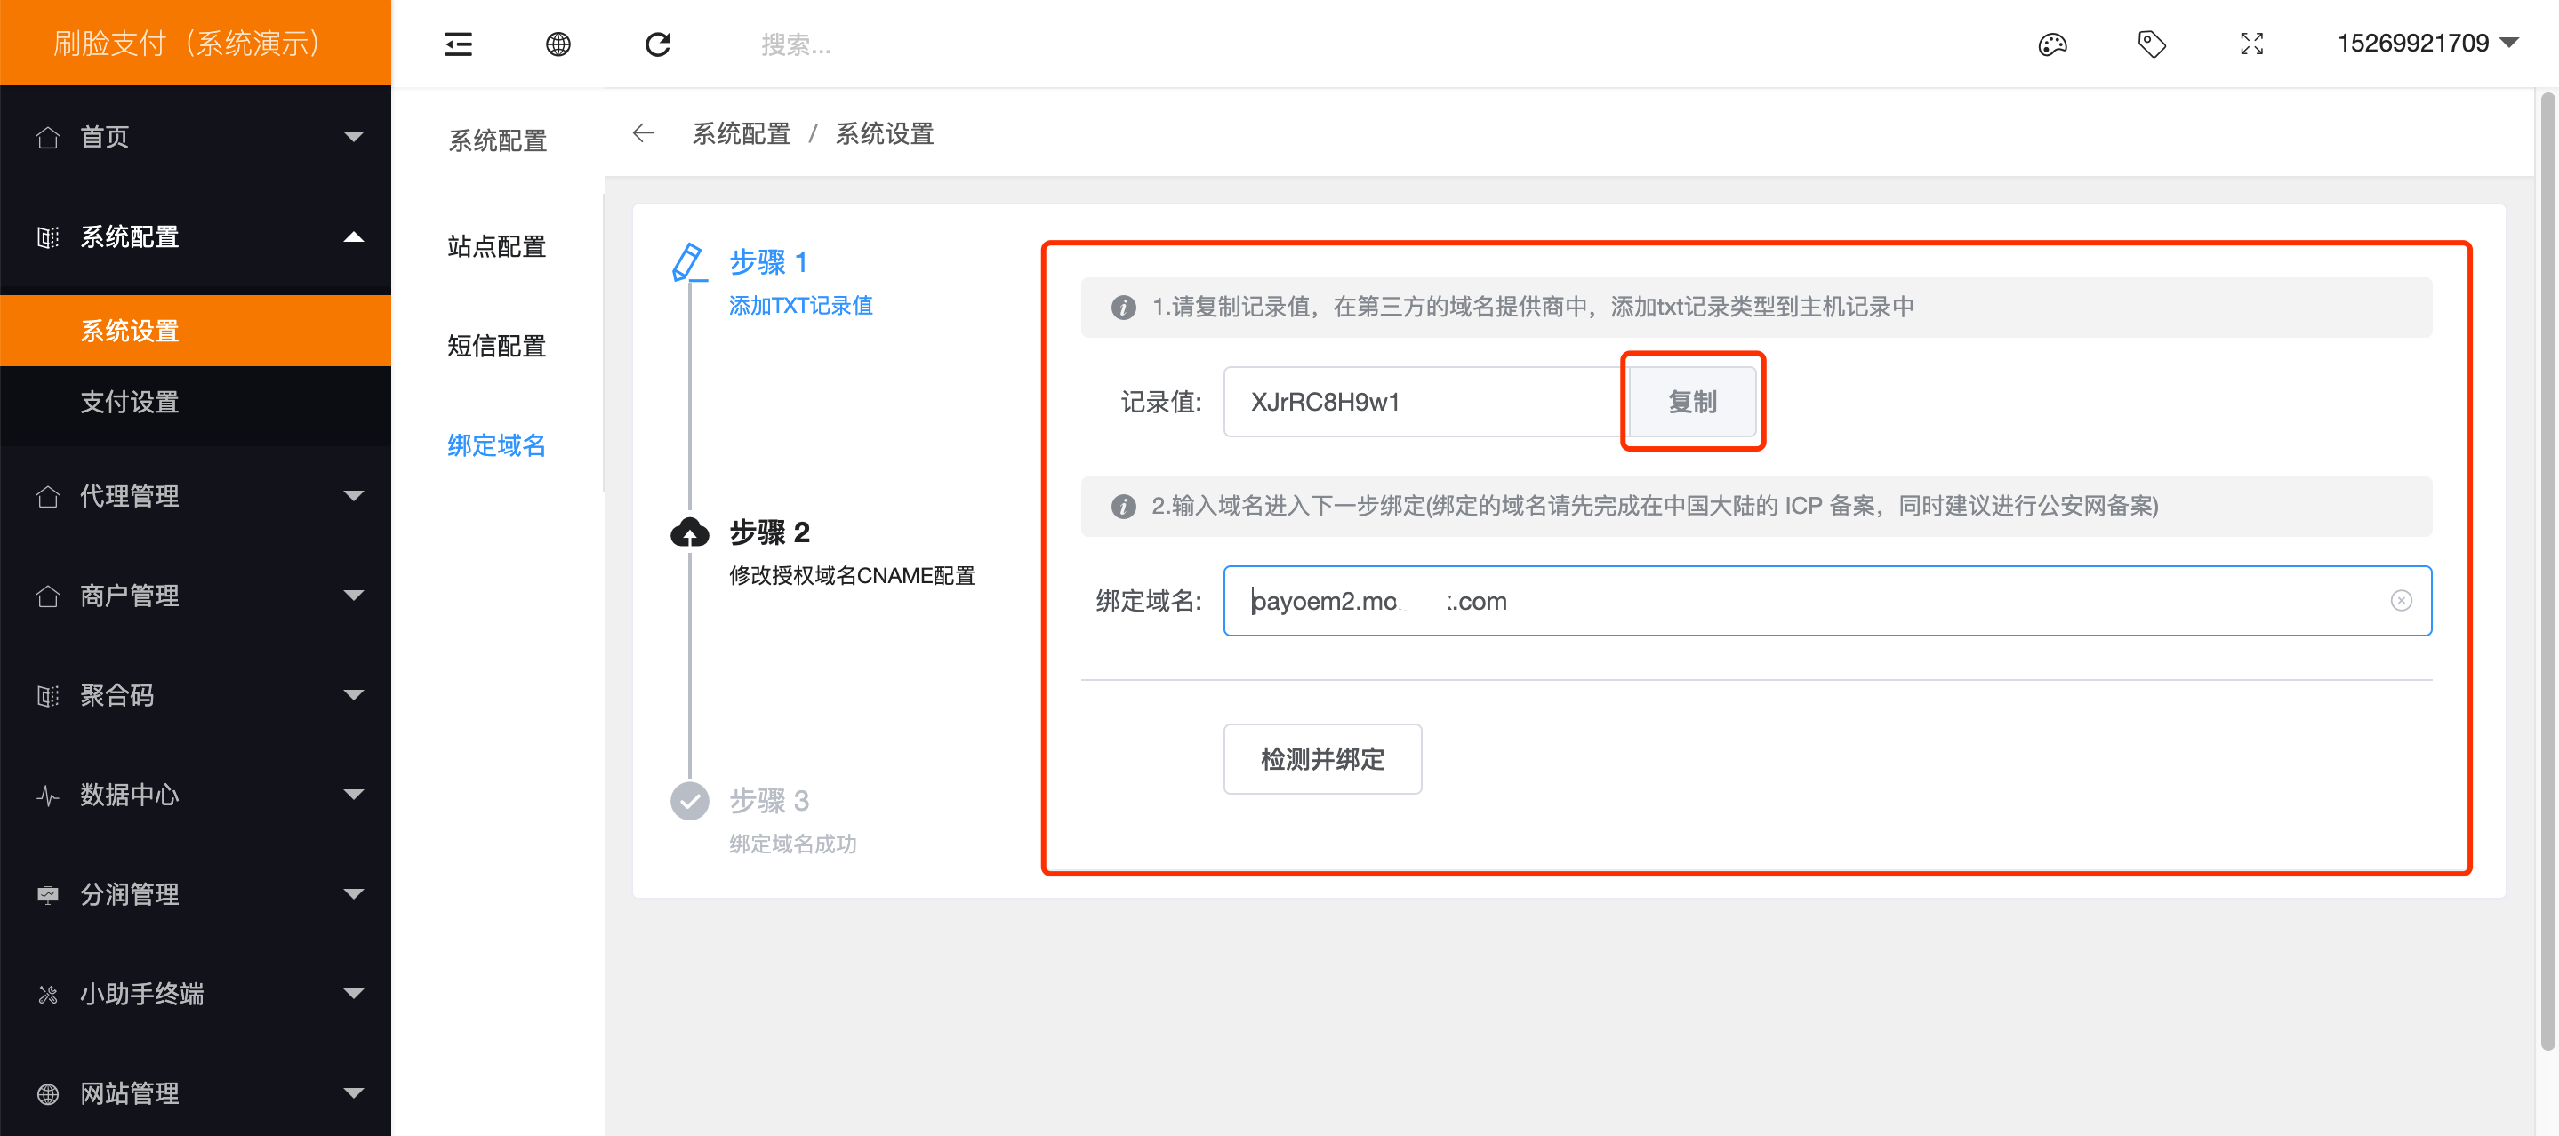Select 步骤 2 step title
Viewport: 2559px width, 1136px height.
point(770,533)
